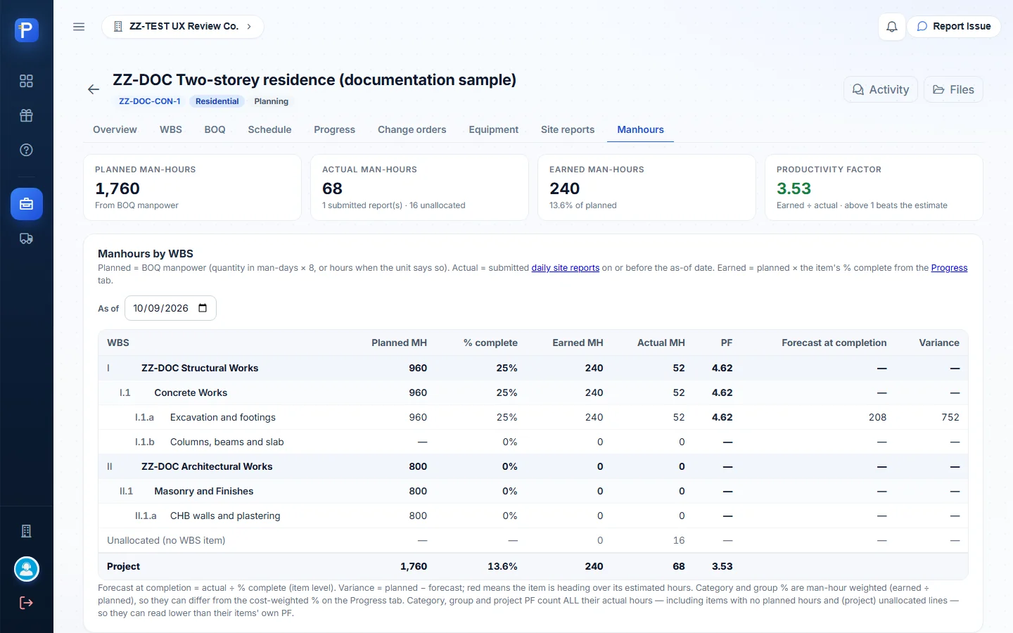
Task: Switch to the Change orders tab
Action: [x=412, y=129]
